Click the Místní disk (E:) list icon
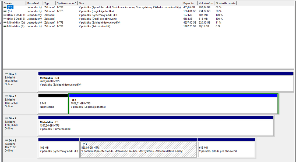The image size is (296, 162). [x=5, y=26]
